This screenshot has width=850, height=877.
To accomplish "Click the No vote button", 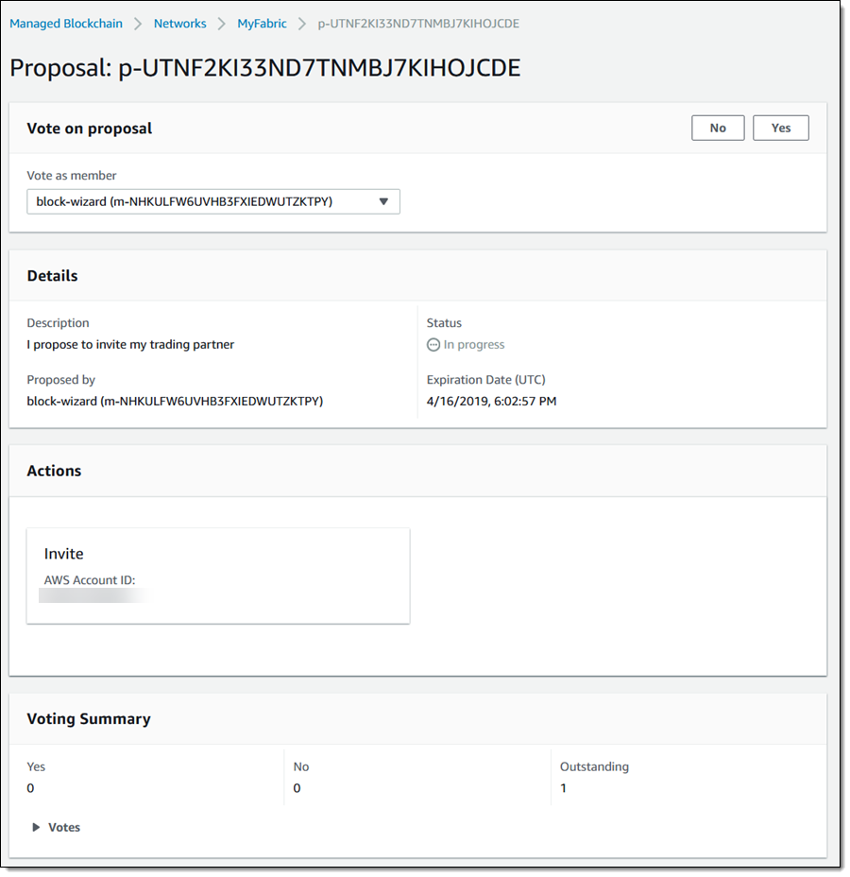I will [718, 128].
